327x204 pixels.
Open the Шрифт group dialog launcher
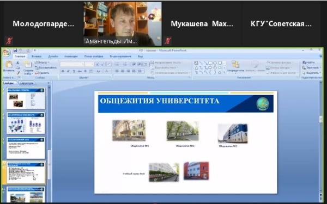[110, 78]
